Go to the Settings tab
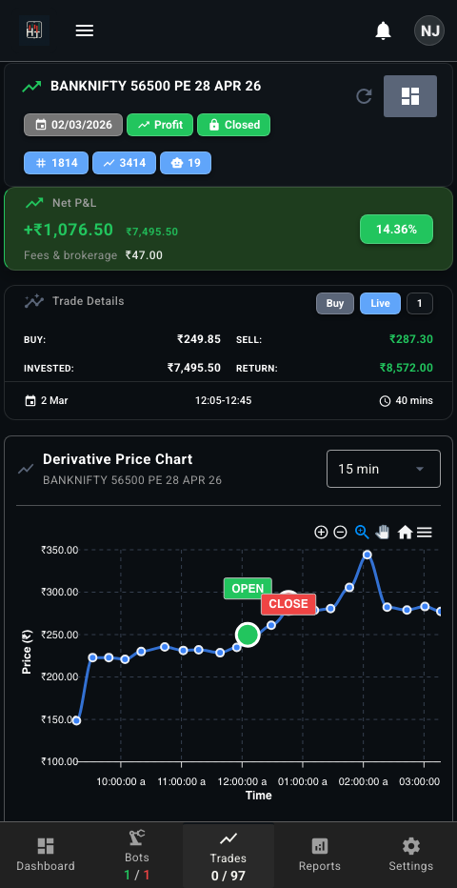This screenshot has width=457, height=888. (x=411, y=855)
